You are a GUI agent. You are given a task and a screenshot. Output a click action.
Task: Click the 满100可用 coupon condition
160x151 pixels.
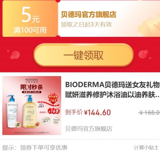[30, 30]
